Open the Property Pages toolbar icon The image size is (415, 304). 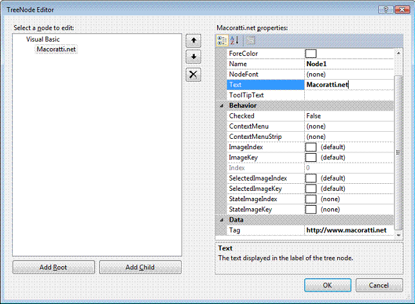pyautogui.click(x=251, y=40)
